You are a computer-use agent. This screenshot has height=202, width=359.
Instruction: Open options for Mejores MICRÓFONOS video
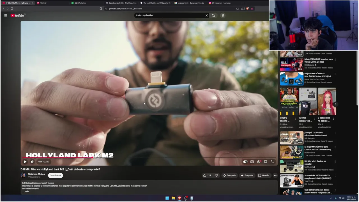tap(335, 74)
